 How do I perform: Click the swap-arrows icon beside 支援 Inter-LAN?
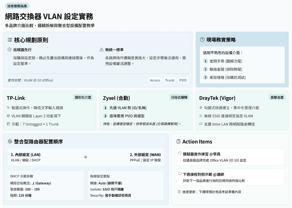(201, 124)
